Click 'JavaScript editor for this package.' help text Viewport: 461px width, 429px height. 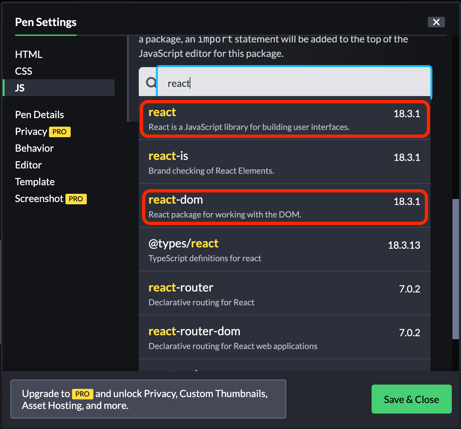point(211,53)
